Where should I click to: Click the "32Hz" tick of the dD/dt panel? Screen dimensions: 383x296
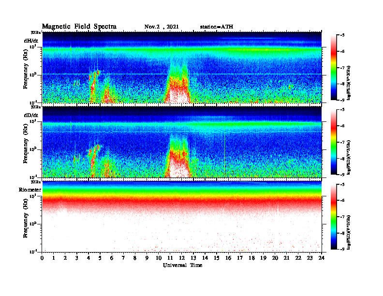pyautogui.click(x=36, y=107)
